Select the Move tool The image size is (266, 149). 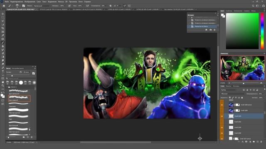tap(3, 14)
